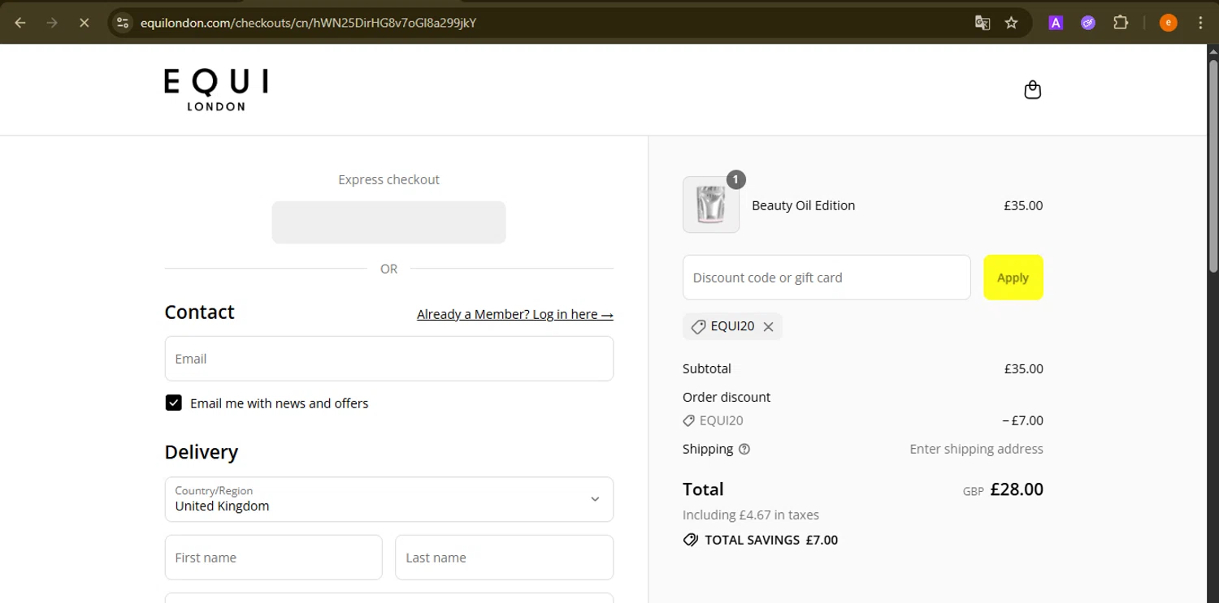
Task: Focus the Last name field
Action: pyautogui.click(x=504, y=558)
